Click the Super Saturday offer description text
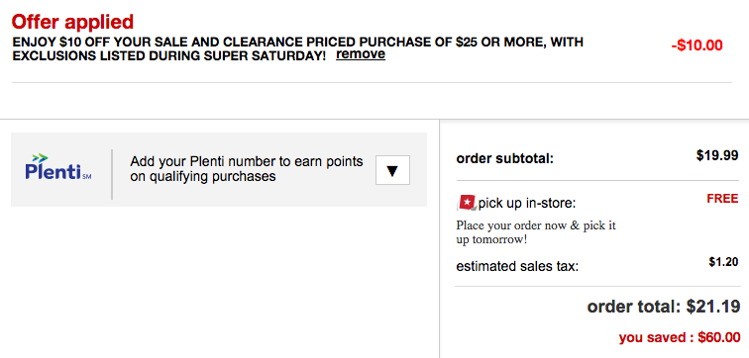Screen dimensions: 749x358 pos(297,48)
